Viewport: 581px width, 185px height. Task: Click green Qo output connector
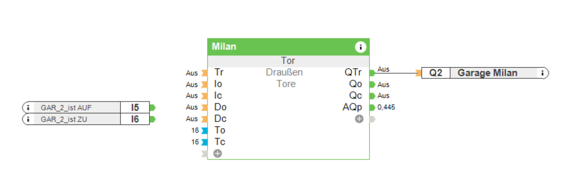[372, 84]
